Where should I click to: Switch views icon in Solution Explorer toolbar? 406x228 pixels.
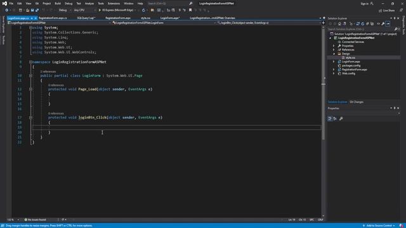point(344,24)
